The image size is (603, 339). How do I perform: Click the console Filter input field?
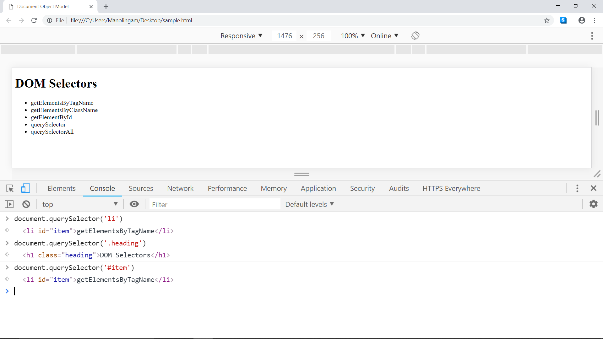(x=215, y=204)
